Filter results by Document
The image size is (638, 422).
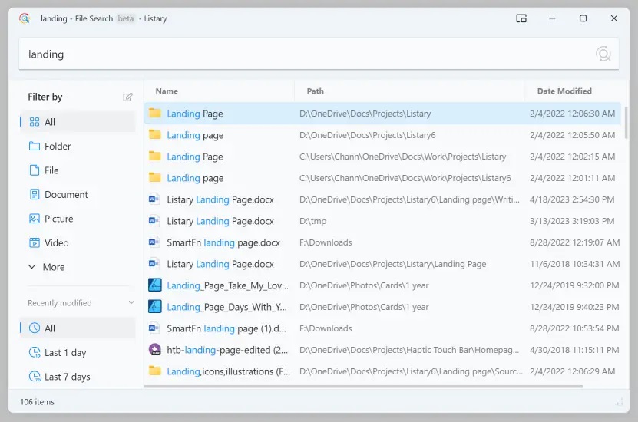pos(78,194)
